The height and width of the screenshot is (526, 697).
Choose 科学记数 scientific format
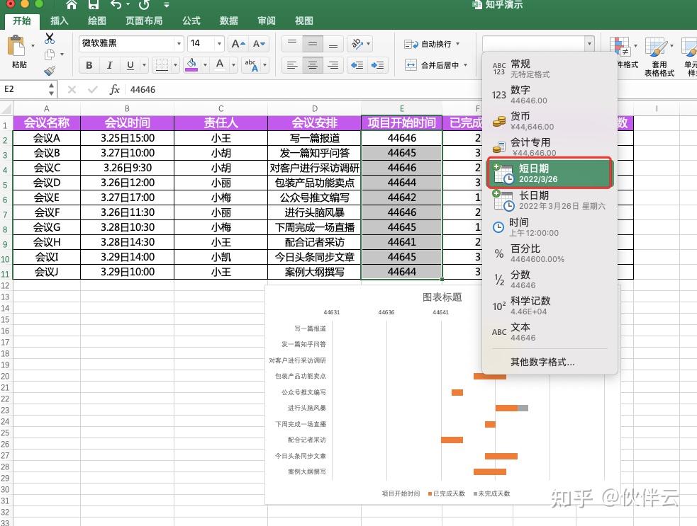550,305
